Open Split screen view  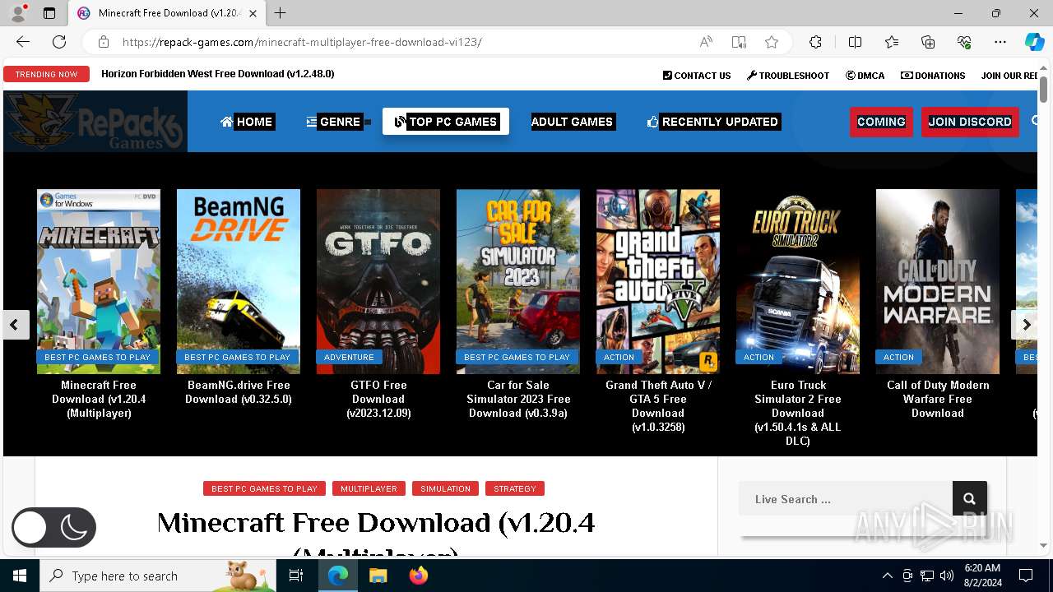[855, 42]
